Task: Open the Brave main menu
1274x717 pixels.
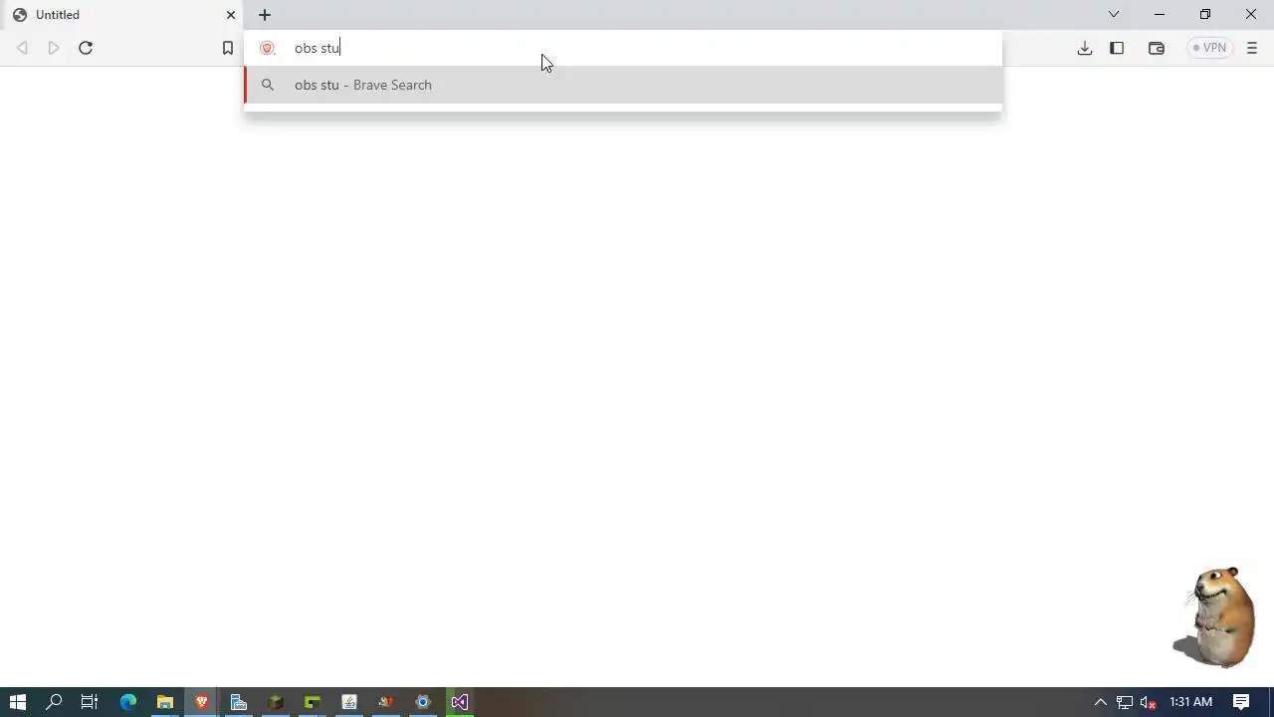Action: pos(1252,48)
